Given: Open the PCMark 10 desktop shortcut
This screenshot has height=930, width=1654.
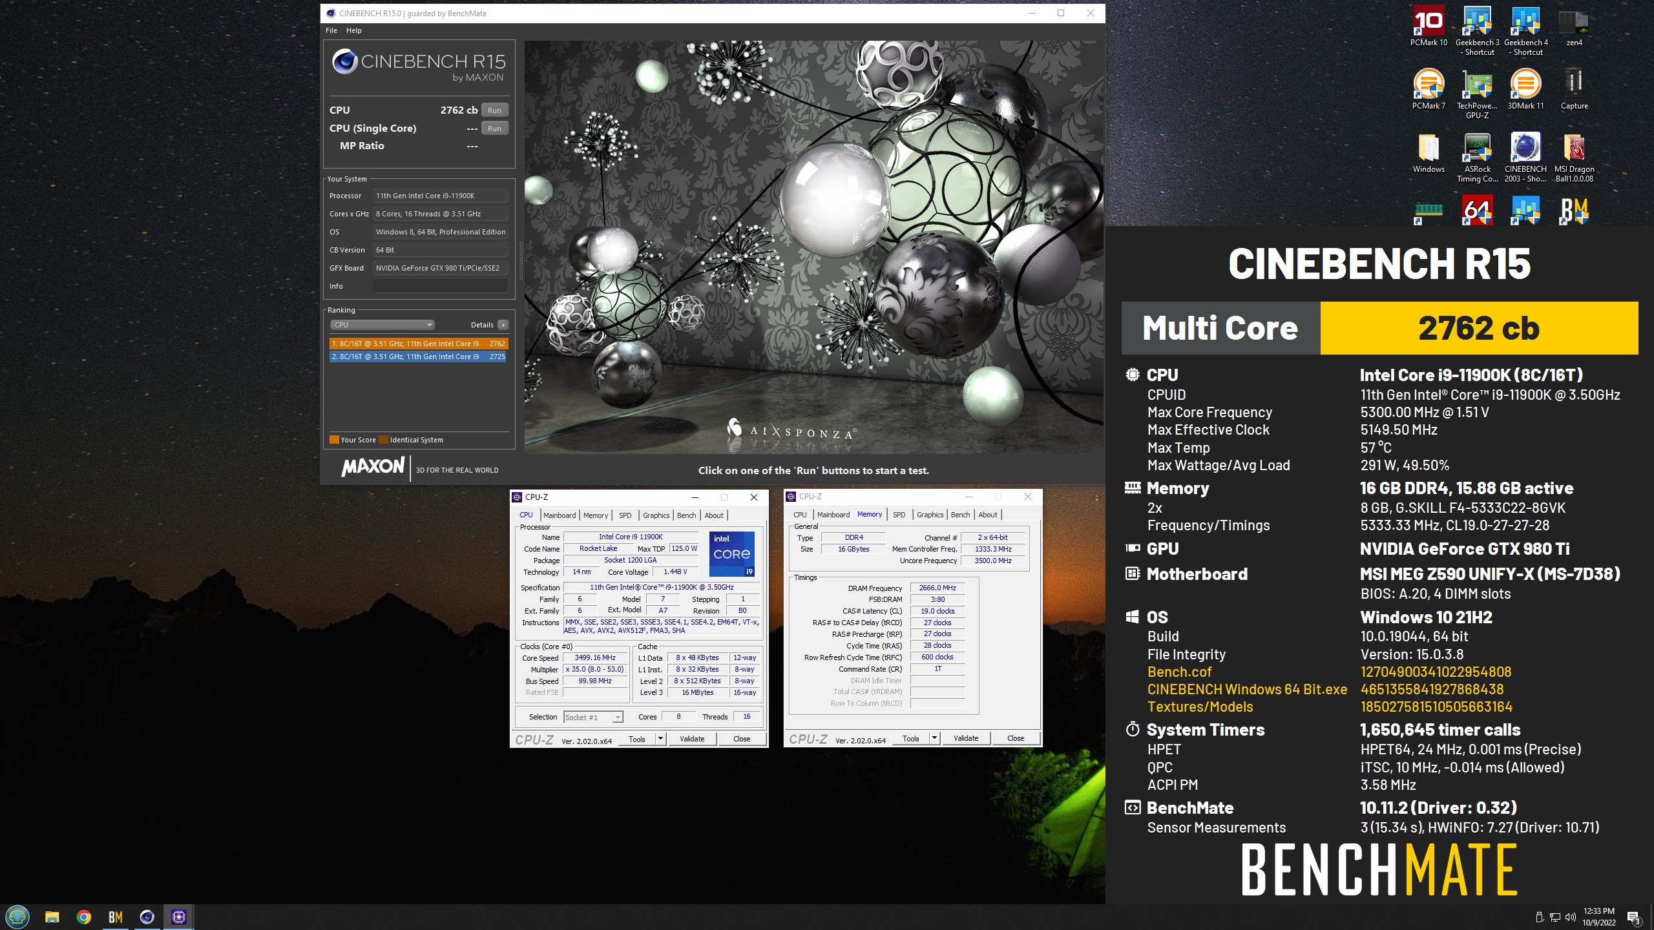Looking at the screenshot, I should coord(1429,26).
